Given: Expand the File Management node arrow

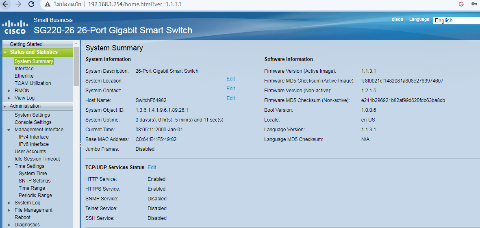Looking at the screenshot, I should pyautogui.click(x=9, y=210).
